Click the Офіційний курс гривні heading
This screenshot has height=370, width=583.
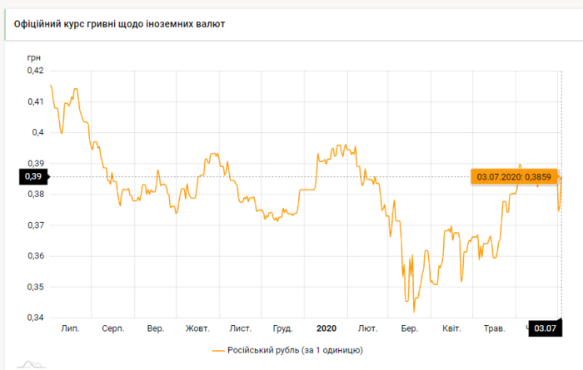(x=119, y=24)
